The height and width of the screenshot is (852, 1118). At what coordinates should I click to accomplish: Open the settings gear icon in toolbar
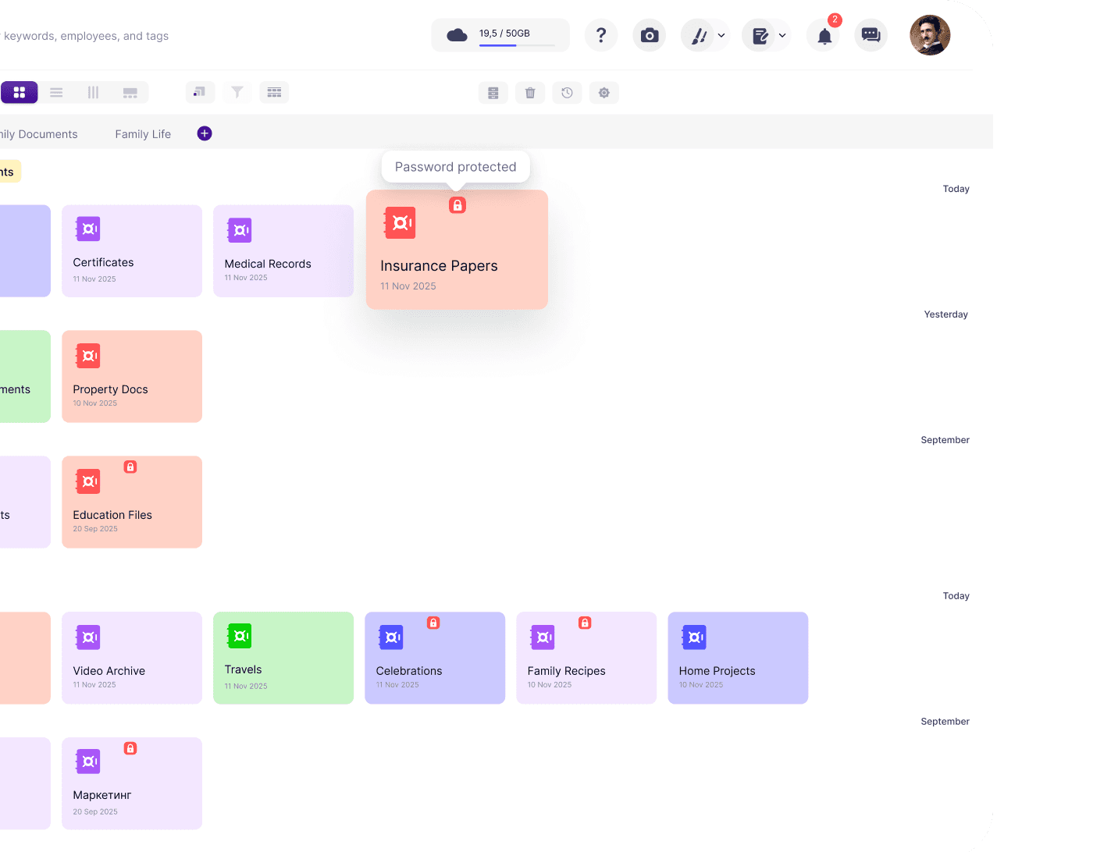[x=604, y=93]
